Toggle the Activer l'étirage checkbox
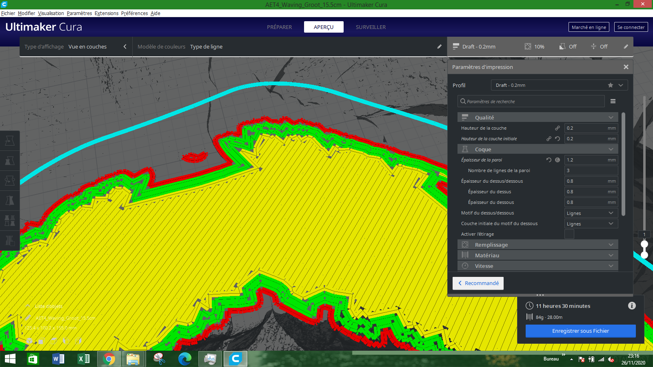 coord(569,234)
